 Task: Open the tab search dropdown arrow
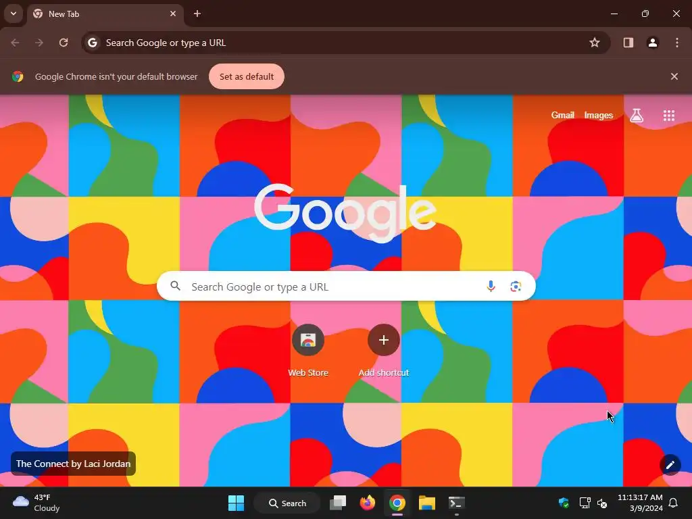pos(14,14)
